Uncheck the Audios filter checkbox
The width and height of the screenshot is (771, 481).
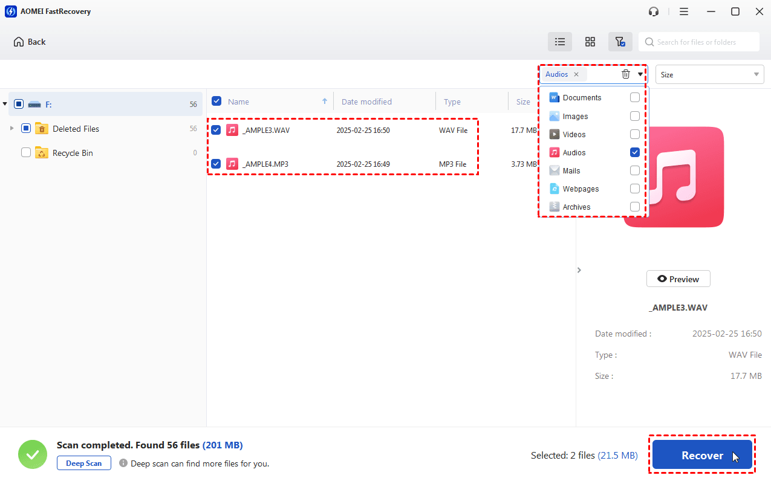[x=634, y=152]
